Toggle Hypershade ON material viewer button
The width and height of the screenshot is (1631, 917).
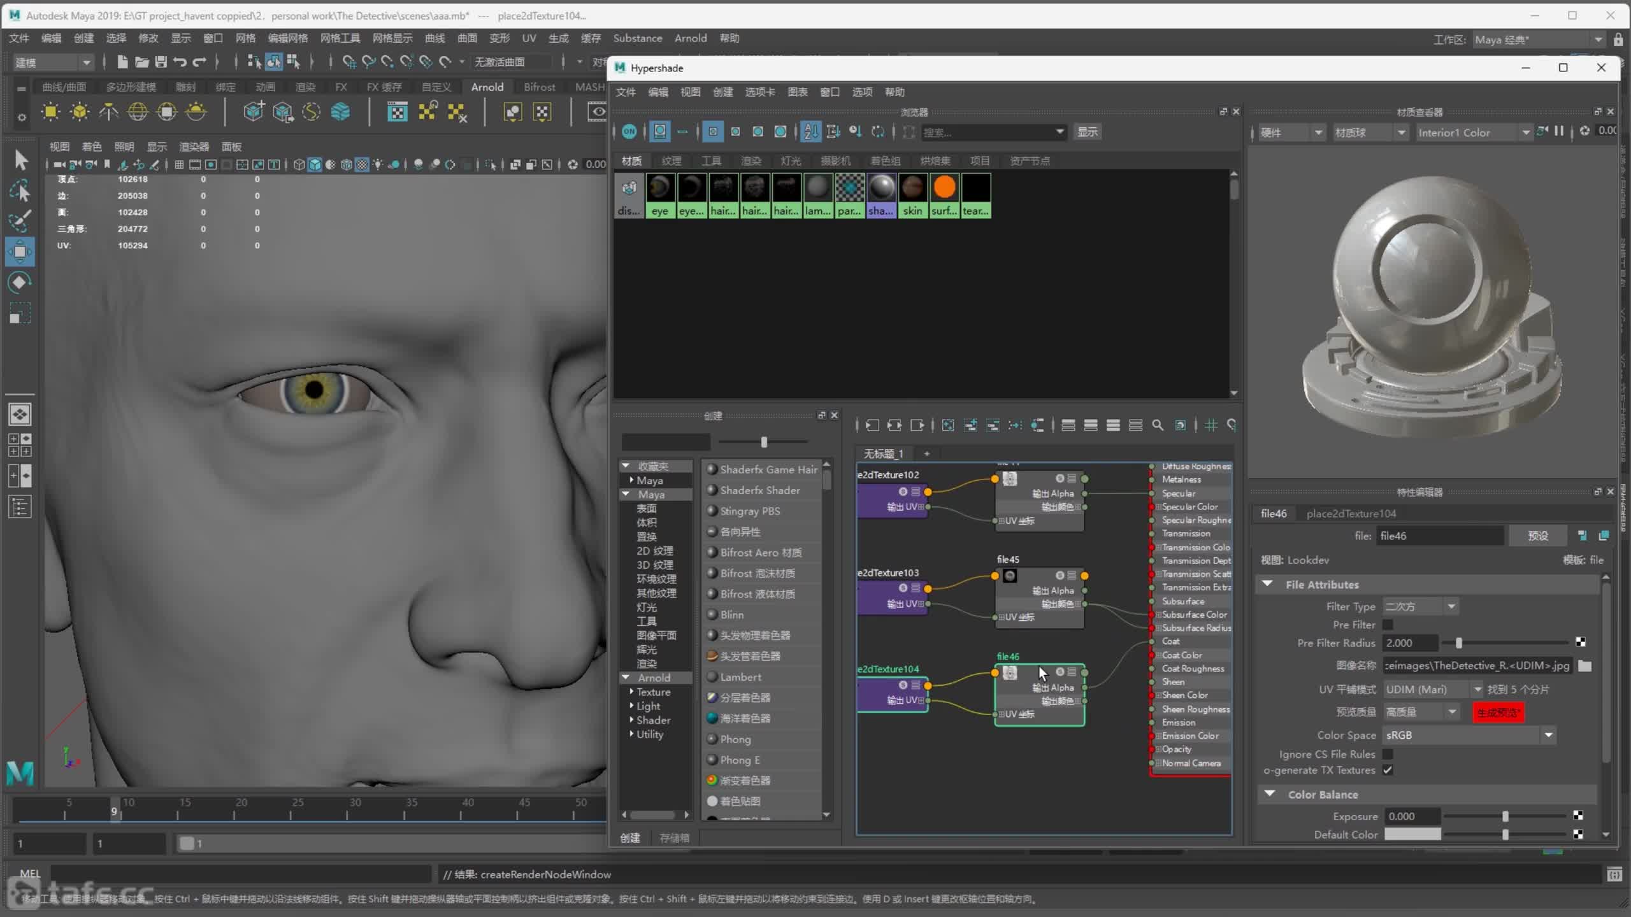pos(629,132)
